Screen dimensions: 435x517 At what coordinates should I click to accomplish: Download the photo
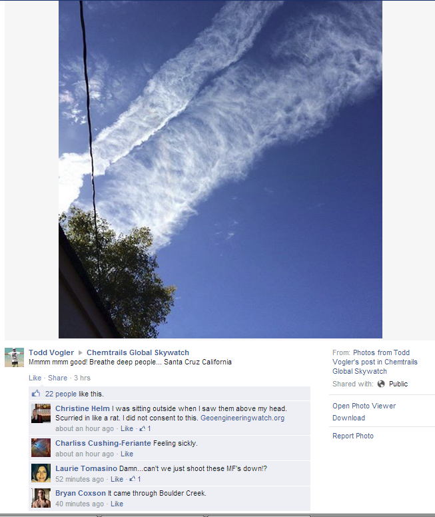(x=348, y=418)
